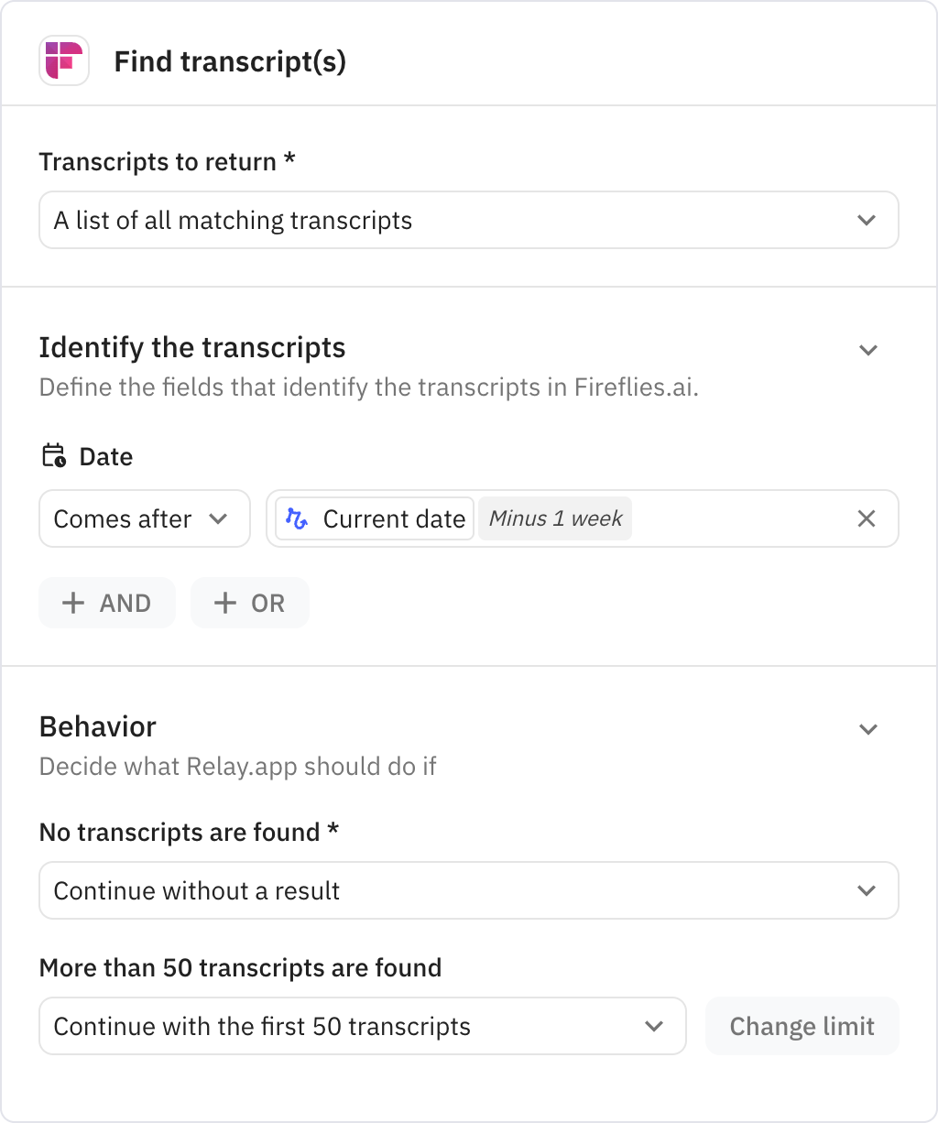Click the X to clear the date filter
The image size is (938, 1123).
(x=866, y=518)
